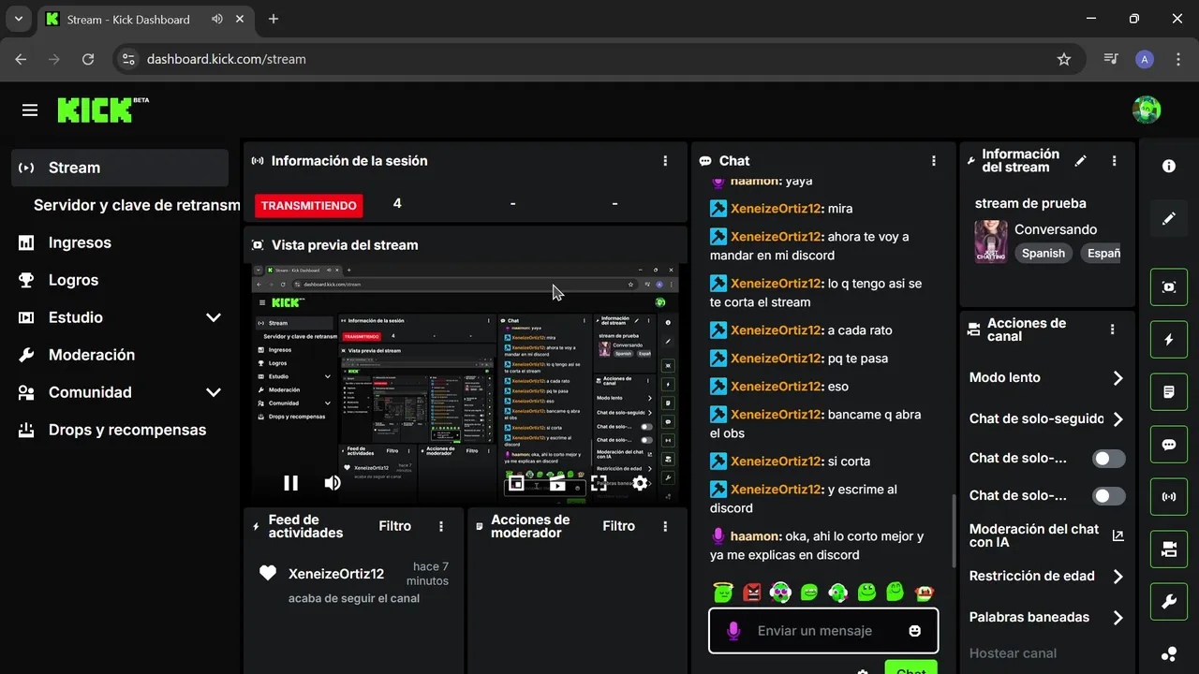The height and width of the screenshot is (674, 1199).
Task: Open Moderación del chat con IA link
Action: tap(1046, 535)
